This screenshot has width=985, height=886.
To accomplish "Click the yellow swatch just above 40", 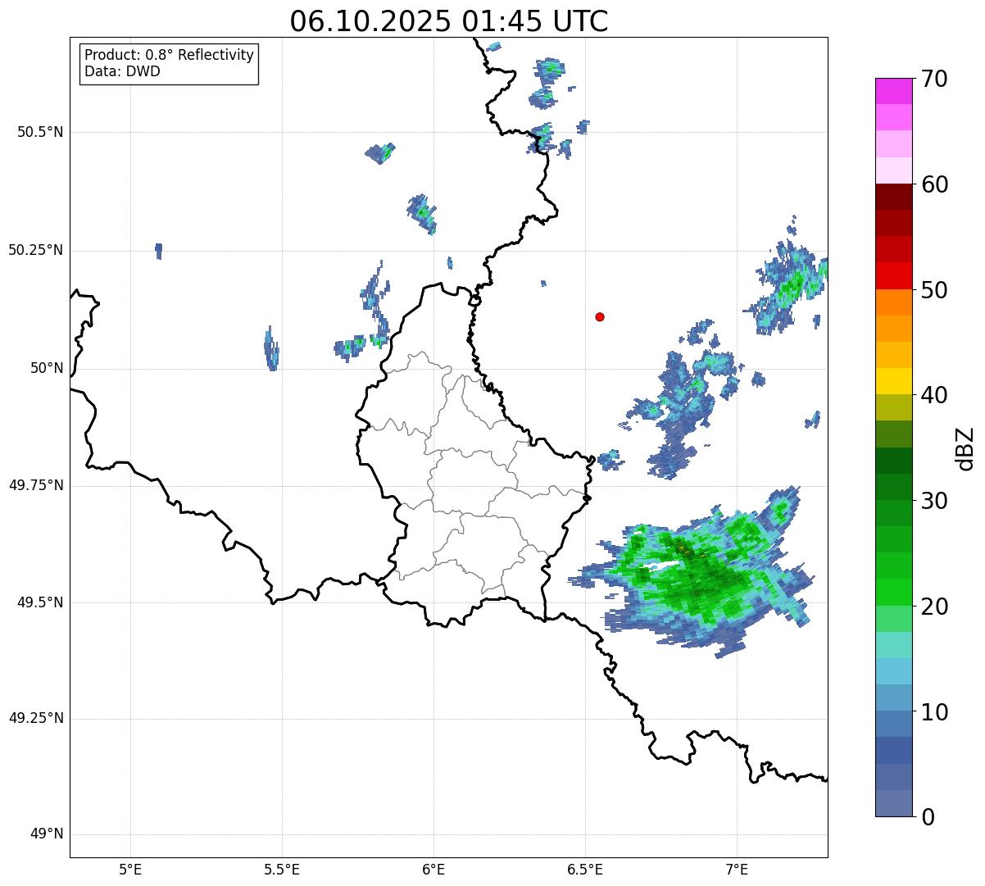I will click(x=893, y=381).
